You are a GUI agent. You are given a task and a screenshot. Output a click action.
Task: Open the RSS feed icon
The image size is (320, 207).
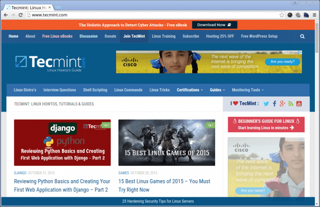click(x=291, y=104)
